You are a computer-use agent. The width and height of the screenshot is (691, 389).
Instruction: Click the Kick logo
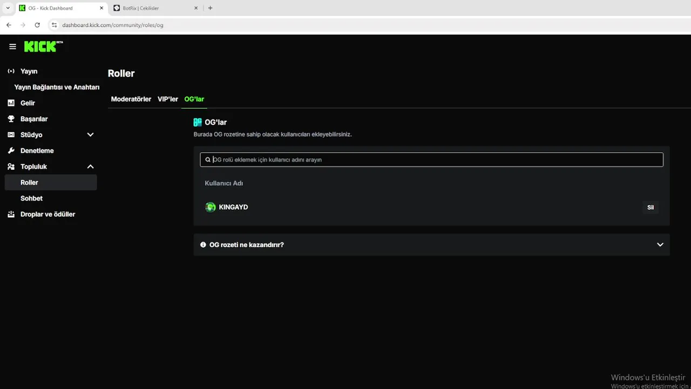tap(43, 46)
